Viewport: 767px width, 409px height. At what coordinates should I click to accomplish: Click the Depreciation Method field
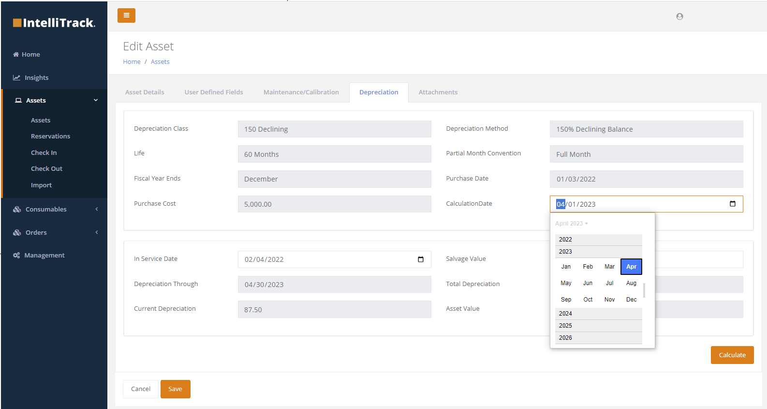(x=646, y=129)
